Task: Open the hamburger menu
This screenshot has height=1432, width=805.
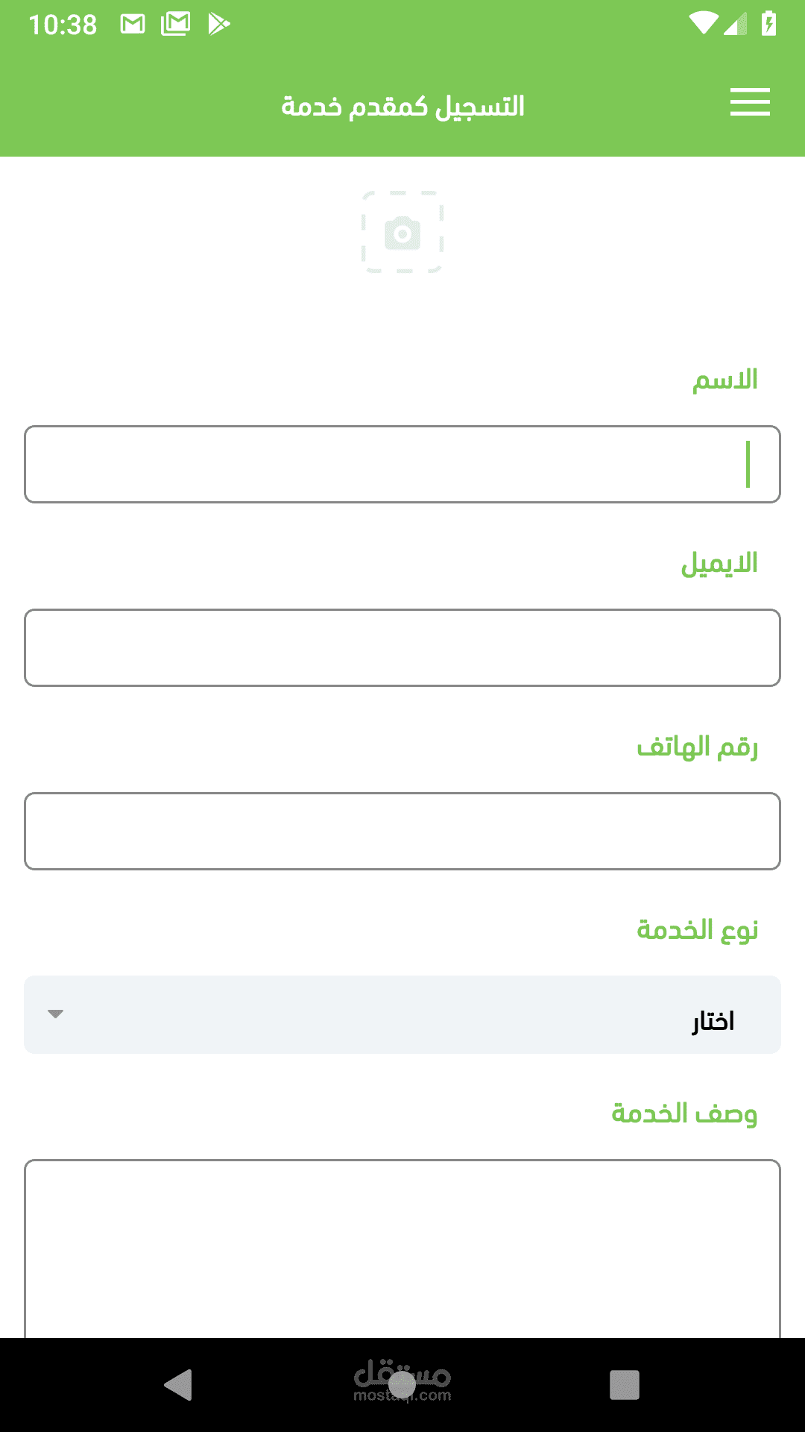Action: [x=750, y=102]
